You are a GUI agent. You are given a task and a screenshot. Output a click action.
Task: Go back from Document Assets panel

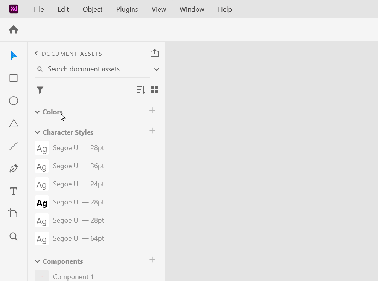point(37,54)
